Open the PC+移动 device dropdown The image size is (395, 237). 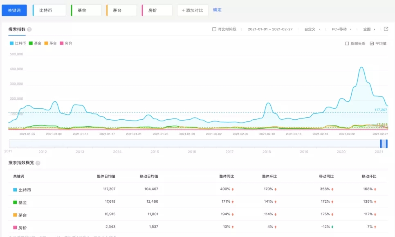[x=341, y=29]
